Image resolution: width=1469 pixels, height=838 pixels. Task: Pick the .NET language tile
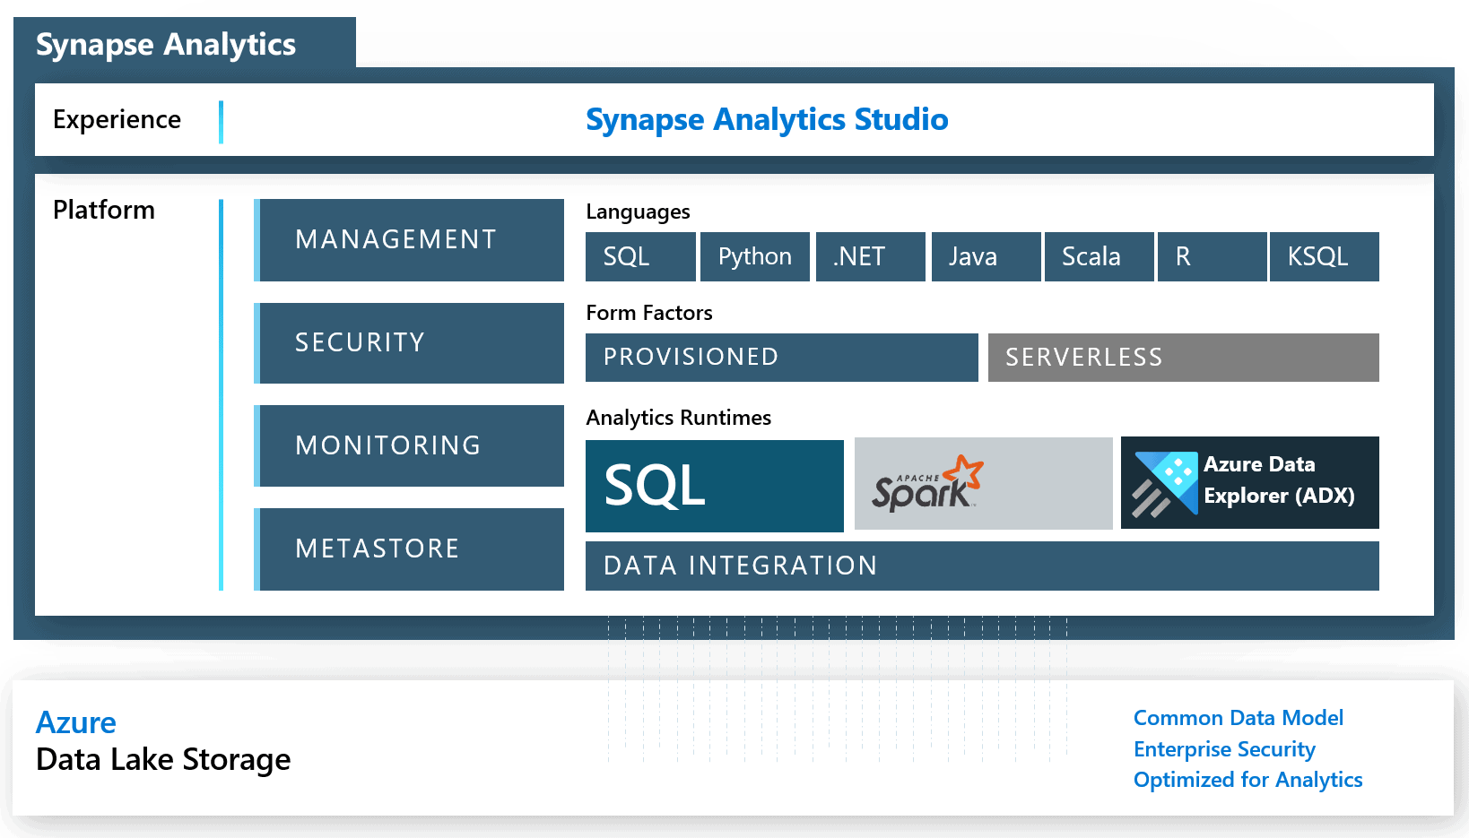point(871,256)
